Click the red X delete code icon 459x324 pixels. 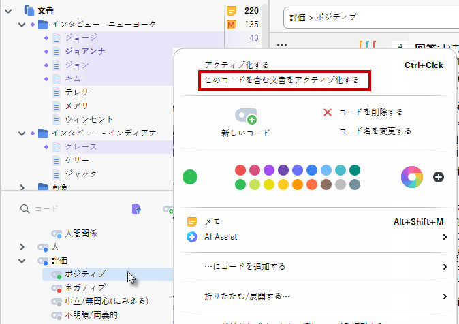click(x=328, y=112)
